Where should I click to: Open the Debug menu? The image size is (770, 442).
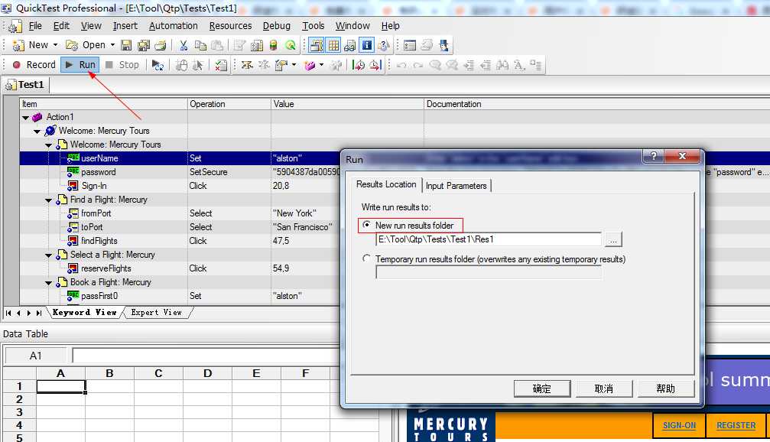click(x=277, y=25)
